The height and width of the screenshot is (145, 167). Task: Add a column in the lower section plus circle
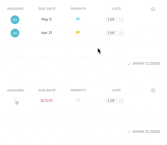tap(153, 90)
